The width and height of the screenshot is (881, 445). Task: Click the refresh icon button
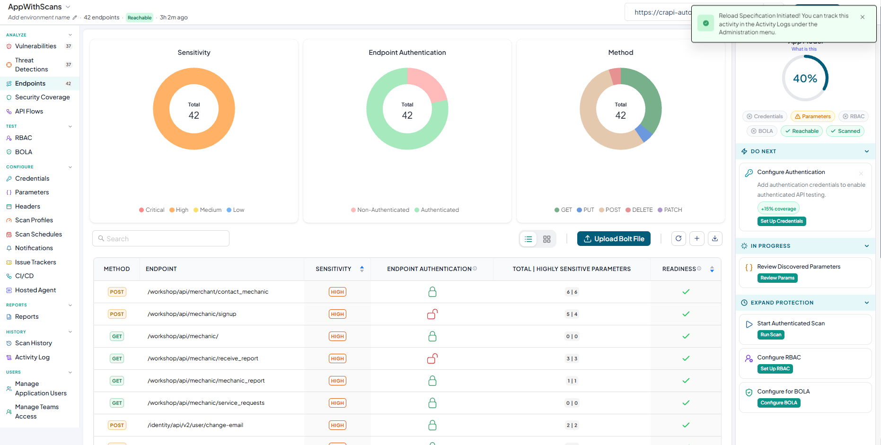tap(678, 239)
